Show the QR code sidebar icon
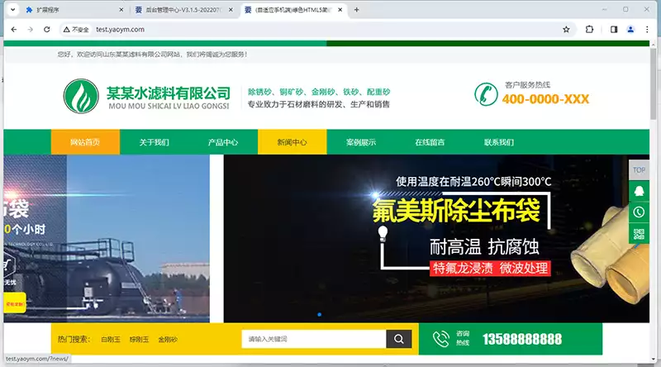Screen dimensions: 661x367 [639, 234]
